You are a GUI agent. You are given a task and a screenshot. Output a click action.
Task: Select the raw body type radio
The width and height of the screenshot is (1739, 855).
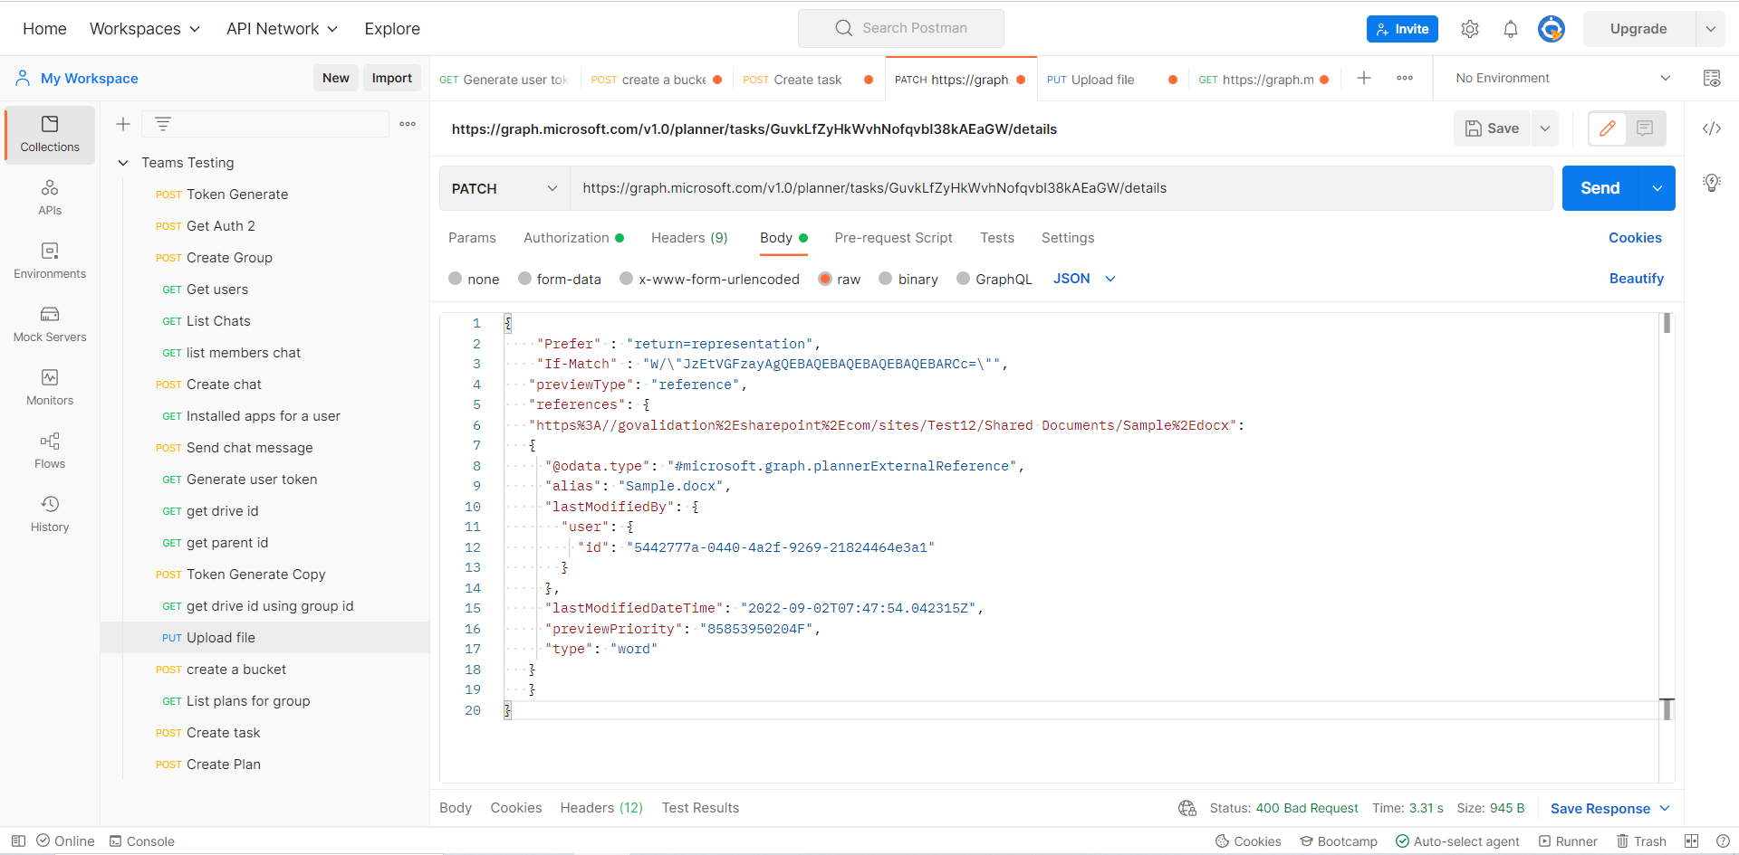click(x=825, y=279)
